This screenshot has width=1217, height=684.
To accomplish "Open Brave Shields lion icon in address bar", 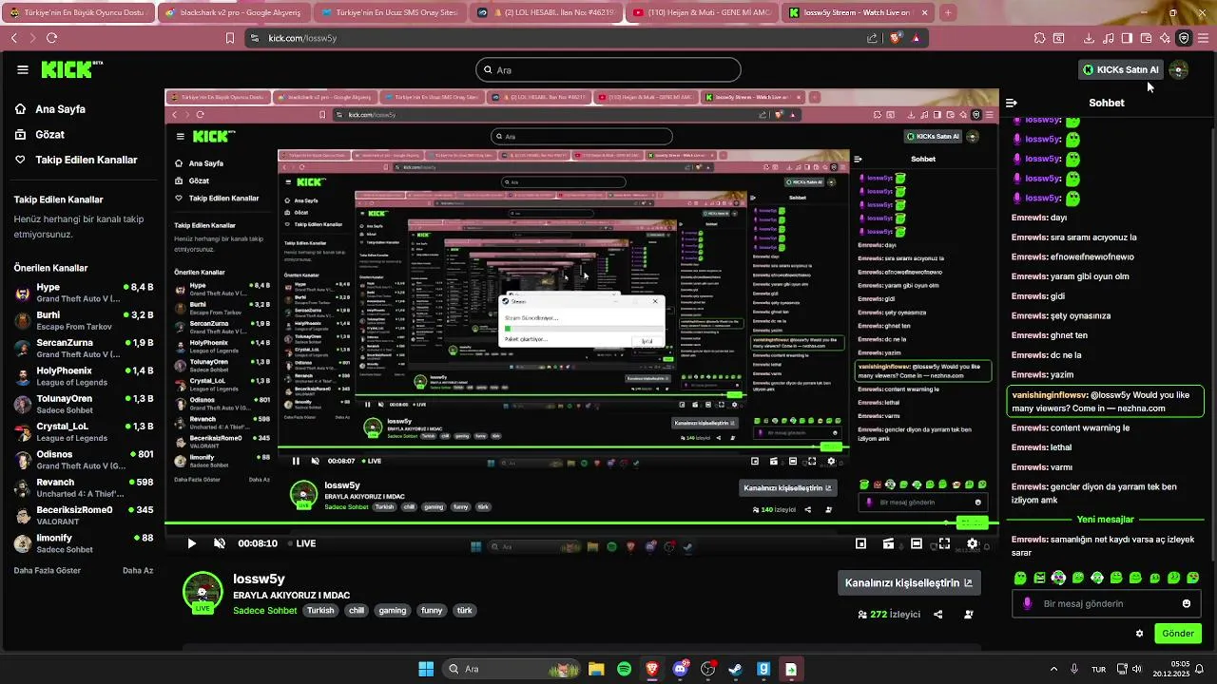I will [x=896, y=38].
